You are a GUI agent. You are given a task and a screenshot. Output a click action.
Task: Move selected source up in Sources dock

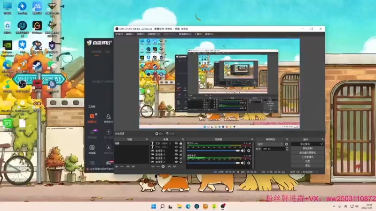[169, 166]
